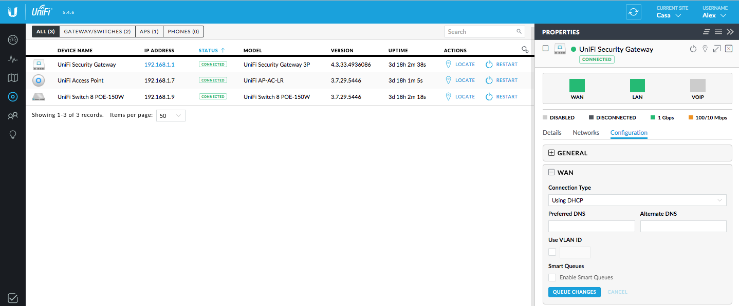Click the search magnifier icon
This screenshot has width=739, height=306.
(519, 32)
